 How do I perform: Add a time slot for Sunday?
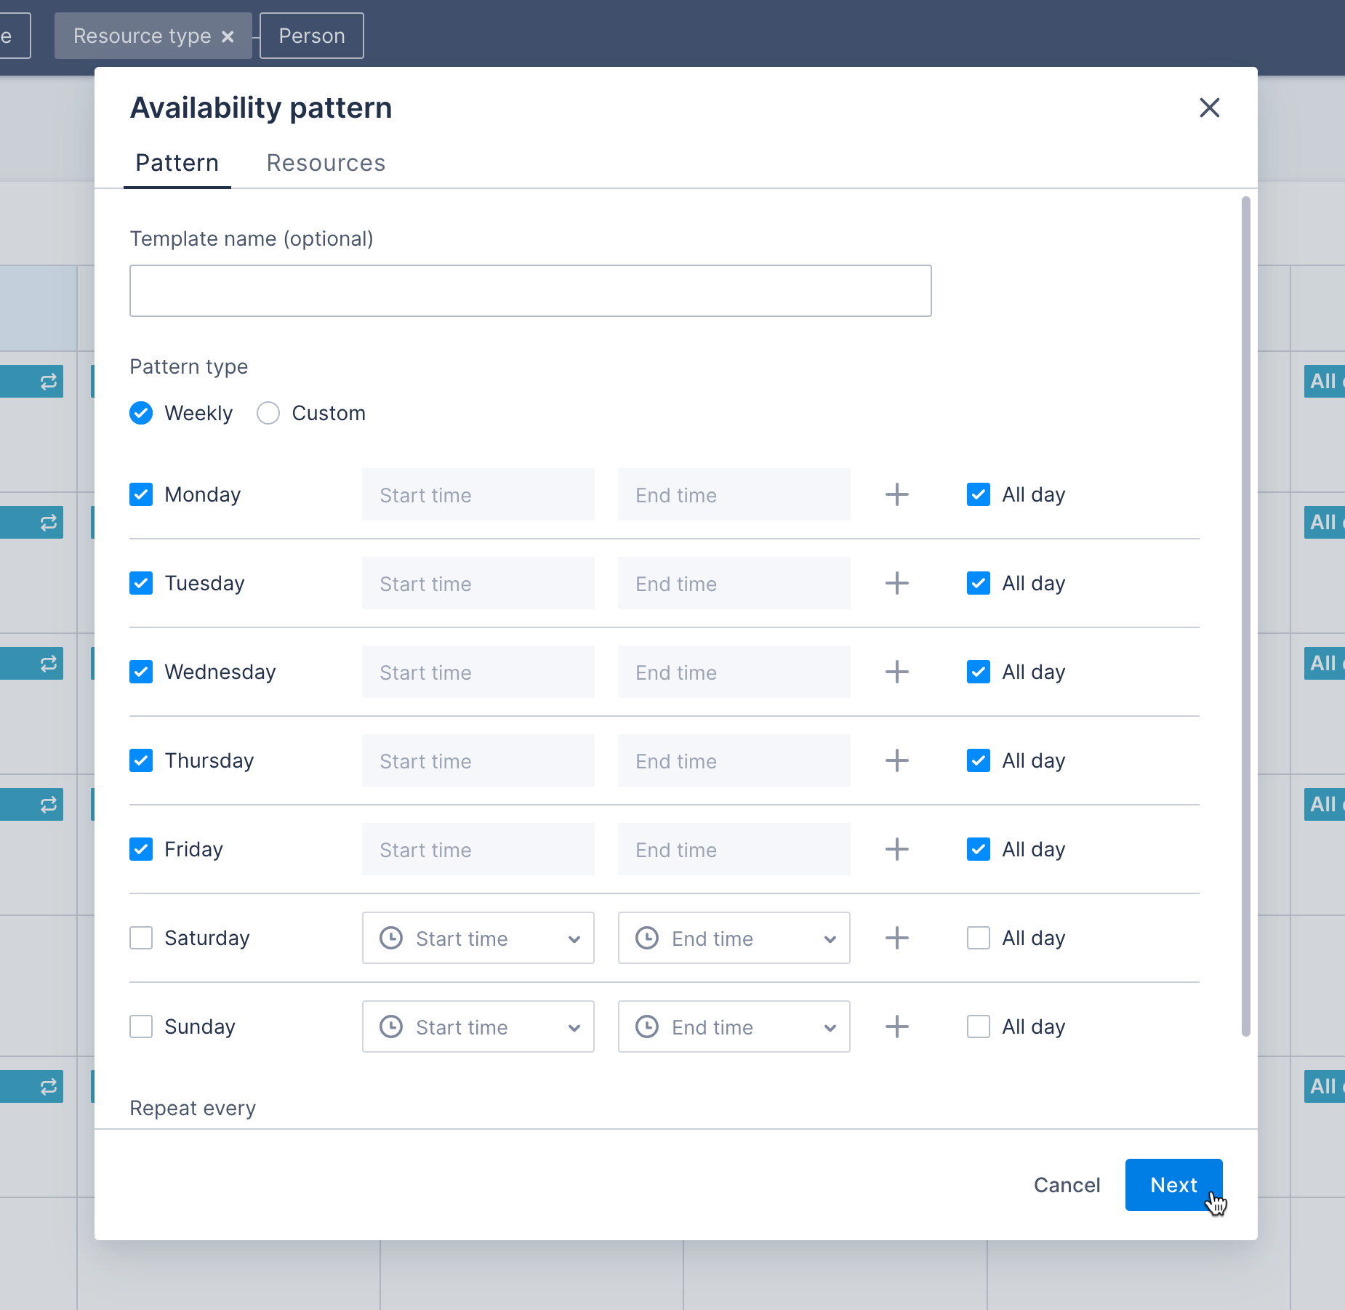[896, 1026]
